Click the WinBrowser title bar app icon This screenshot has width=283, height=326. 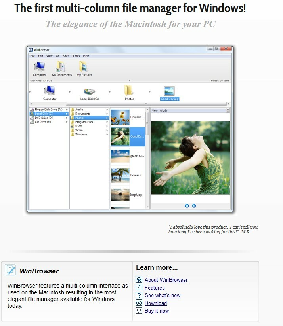(x=31, y=50)
